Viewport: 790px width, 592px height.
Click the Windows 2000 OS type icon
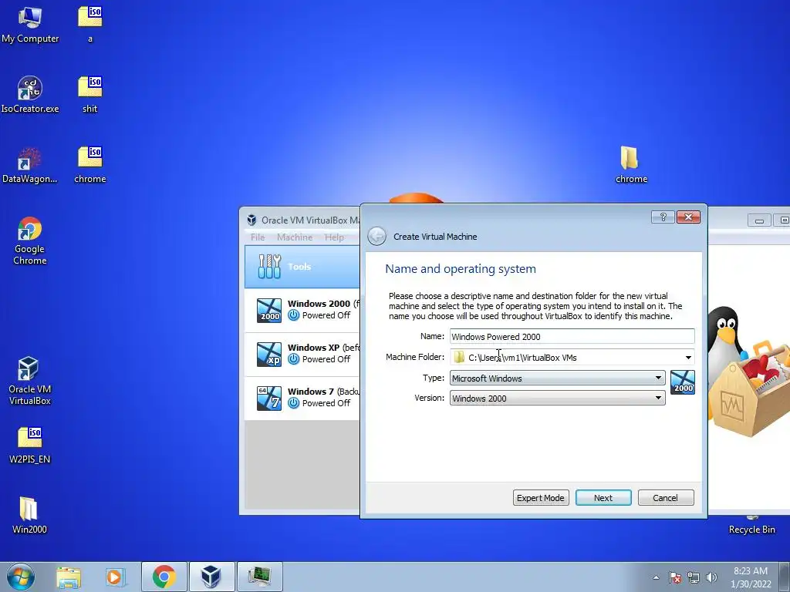tap(683, 382)
